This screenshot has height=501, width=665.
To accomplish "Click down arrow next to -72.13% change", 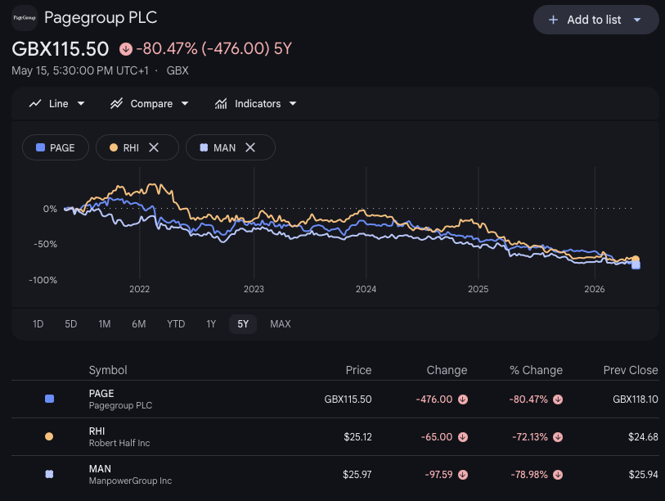I will 558,437.
